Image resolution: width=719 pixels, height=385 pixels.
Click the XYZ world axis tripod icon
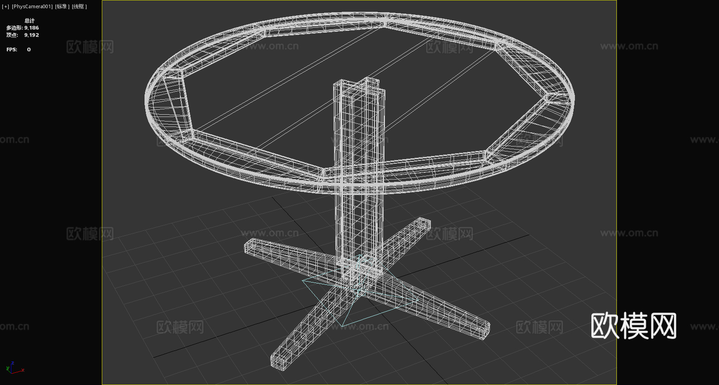coord(15,368)
